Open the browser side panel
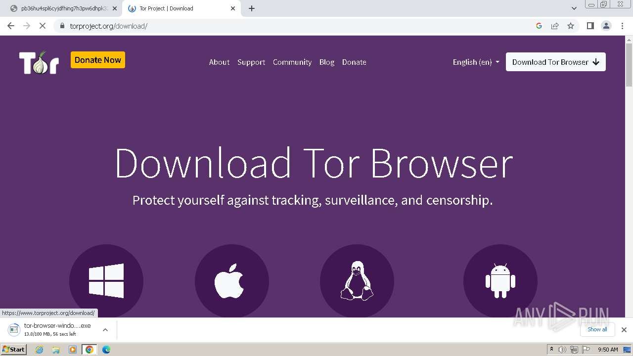Viewport: 633px width, 356px height. point(590,26)
